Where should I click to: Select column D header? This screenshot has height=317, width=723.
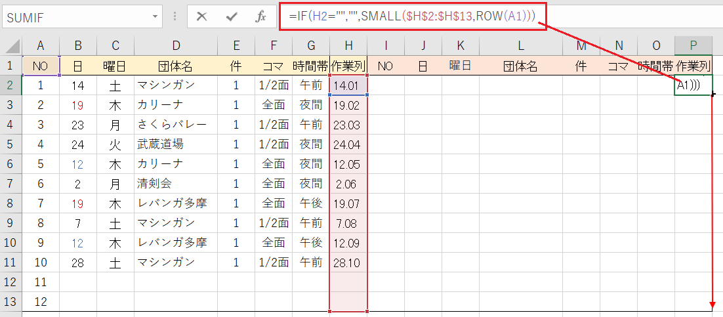176,46
